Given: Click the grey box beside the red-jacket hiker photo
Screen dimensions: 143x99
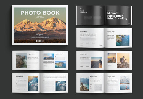Looking at the screenshot, I should [x=99, y=88].
